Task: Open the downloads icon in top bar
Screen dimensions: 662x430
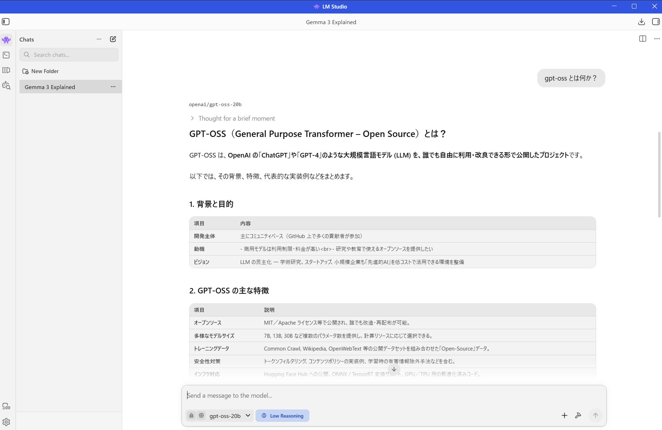Action: [x=641, y=22]
